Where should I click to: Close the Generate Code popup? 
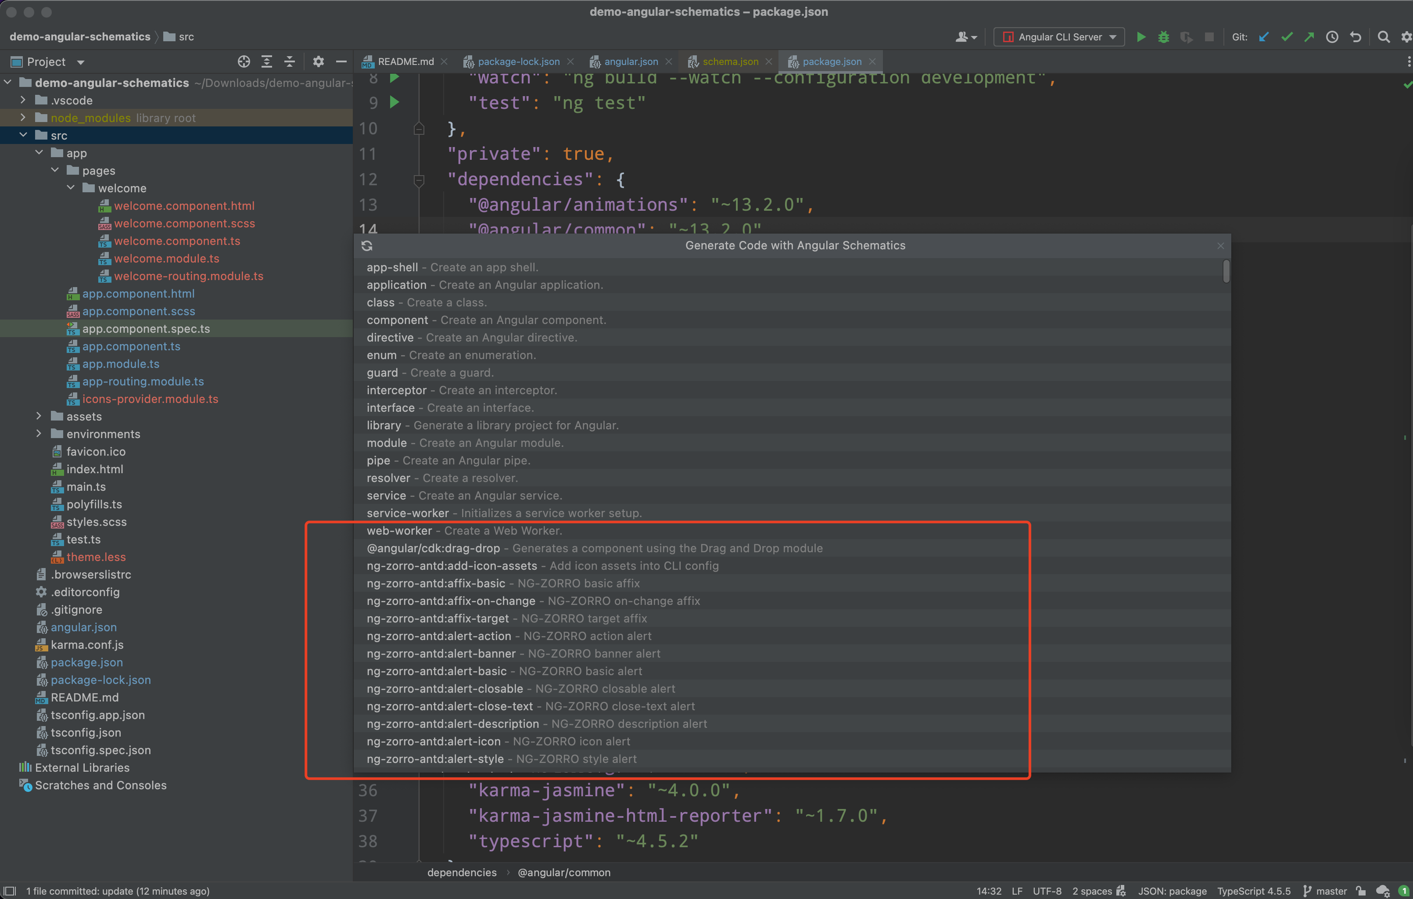[1220, 246]
